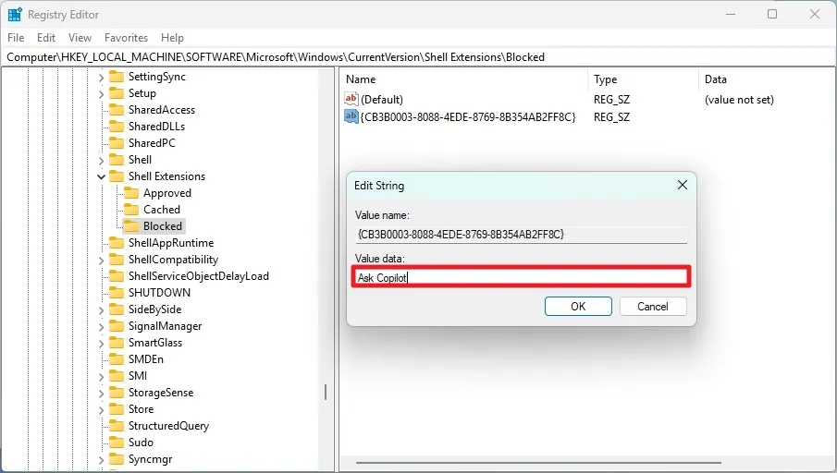The image size is (837, 473).
Task: Click the StructuredQuery folder icon
Action: coord(117,426)
